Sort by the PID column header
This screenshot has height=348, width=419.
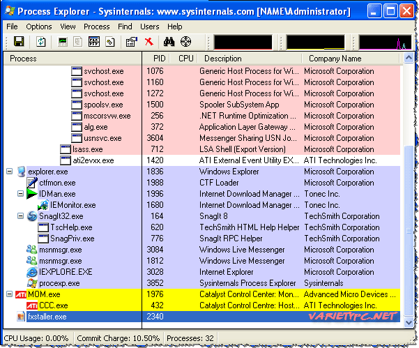pos(155,59)
